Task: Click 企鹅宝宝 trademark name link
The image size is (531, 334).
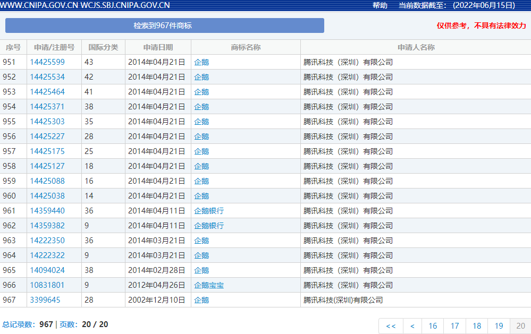Action: point(209,285)
